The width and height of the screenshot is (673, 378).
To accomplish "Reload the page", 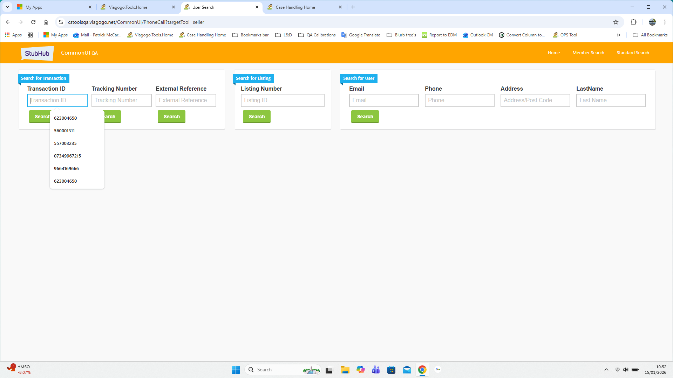I will tap(33, 22).
